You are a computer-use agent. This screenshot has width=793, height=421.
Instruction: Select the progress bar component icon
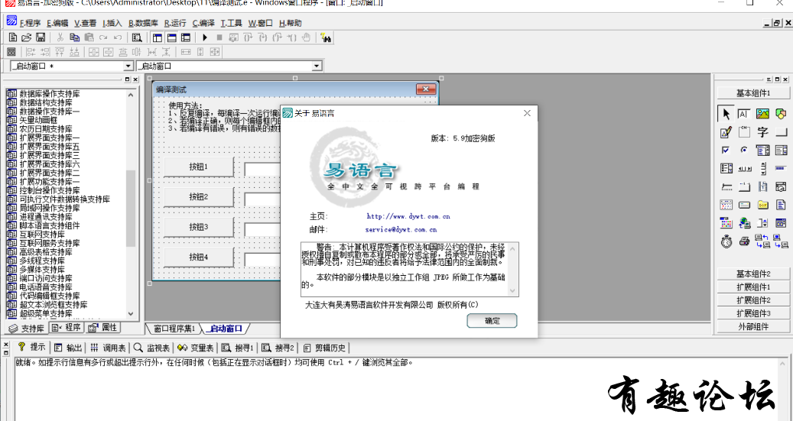(x=782, y=168)
